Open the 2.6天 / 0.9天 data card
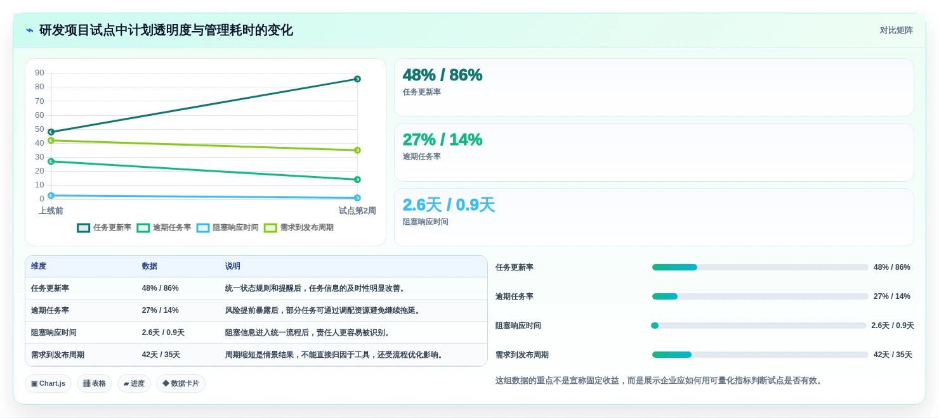This screenshot has width=939, height=418. [654, 217]
